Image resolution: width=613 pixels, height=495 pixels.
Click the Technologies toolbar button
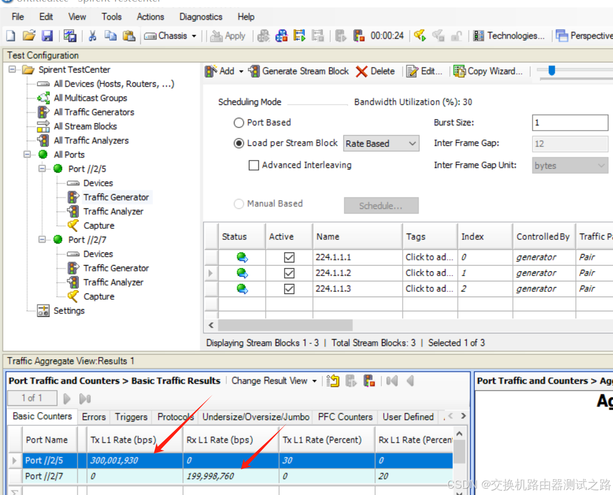coord(509,36)
